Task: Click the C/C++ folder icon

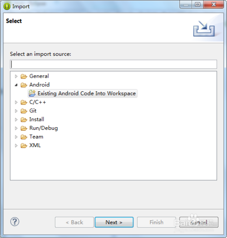Action: (x=24, y=102)
